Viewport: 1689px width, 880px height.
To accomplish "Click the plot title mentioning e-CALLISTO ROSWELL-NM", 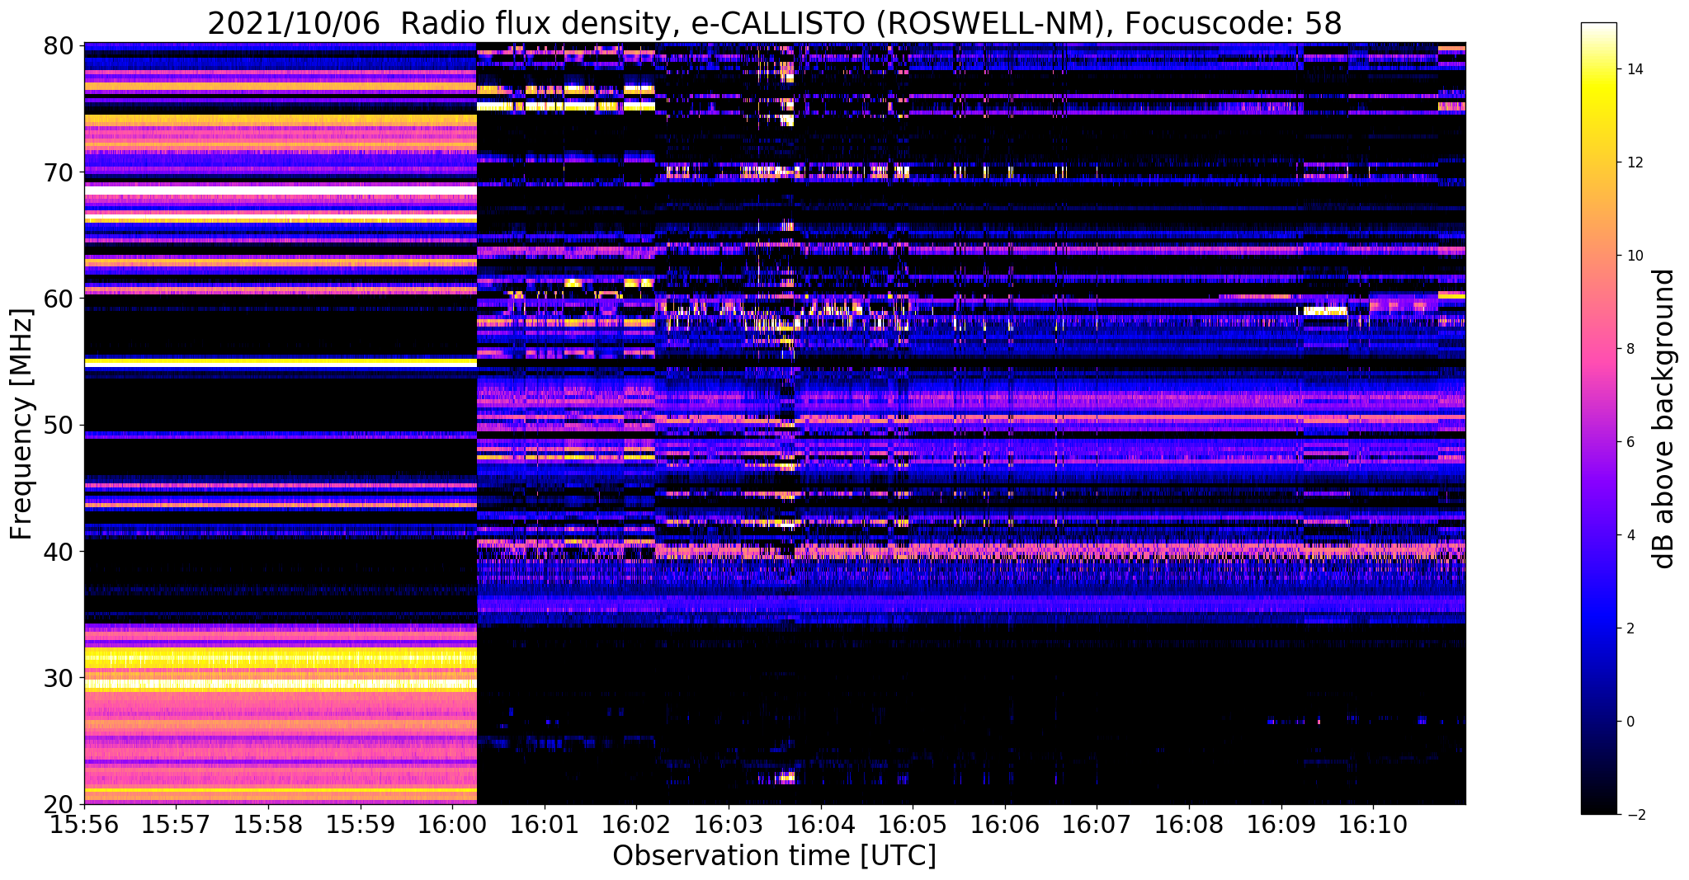I will pyautogui.click(x=774, y=22).
